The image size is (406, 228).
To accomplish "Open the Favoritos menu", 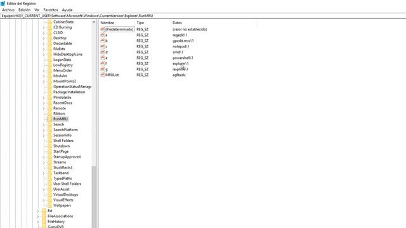I will 51,10.
